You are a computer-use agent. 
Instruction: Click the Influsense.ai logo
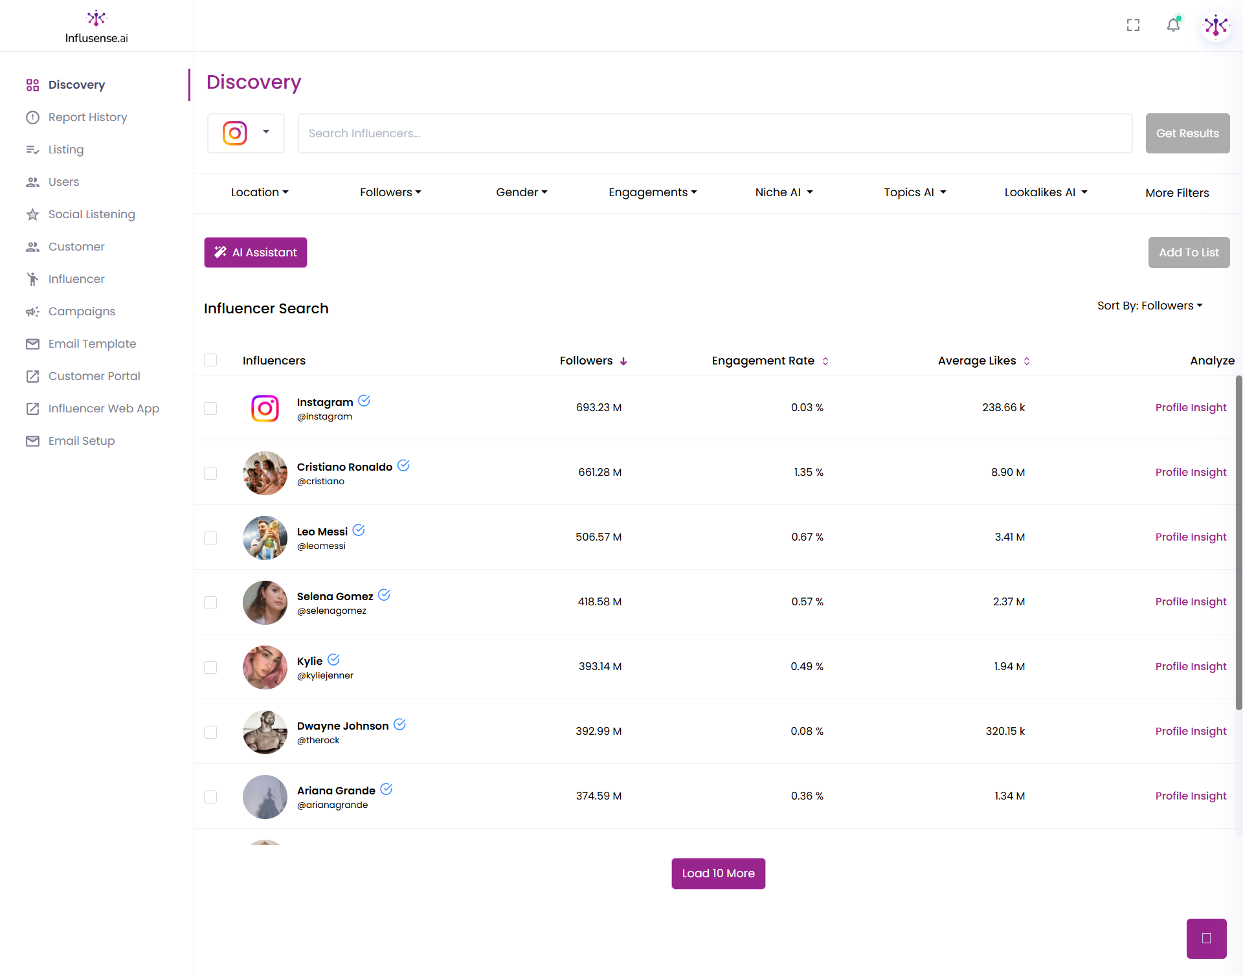tap(96, 27)
